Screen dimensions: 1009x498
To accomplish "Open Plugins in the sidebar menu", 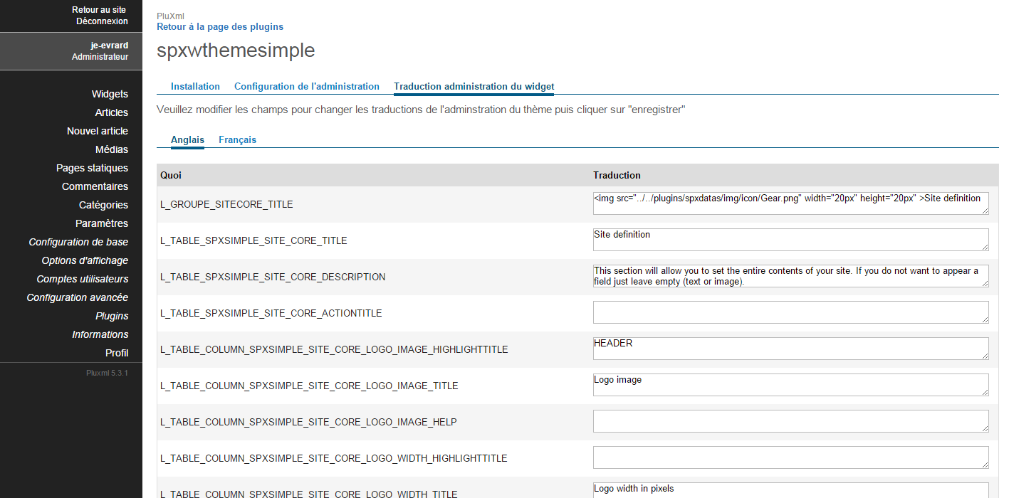I will [112, 316].
